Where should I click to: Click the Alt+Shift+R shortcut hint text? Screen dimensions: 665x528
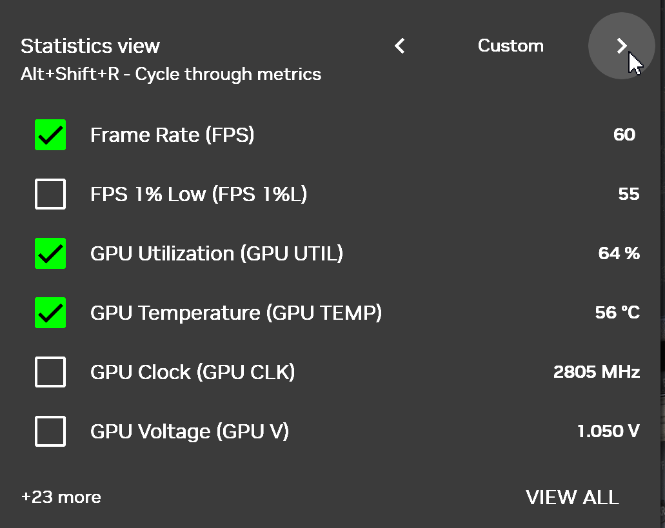click(171, 74)
